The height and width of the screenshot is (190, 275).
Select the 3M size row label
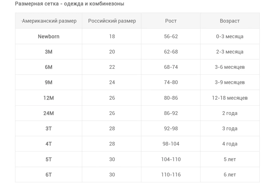(x=49, y=52)
